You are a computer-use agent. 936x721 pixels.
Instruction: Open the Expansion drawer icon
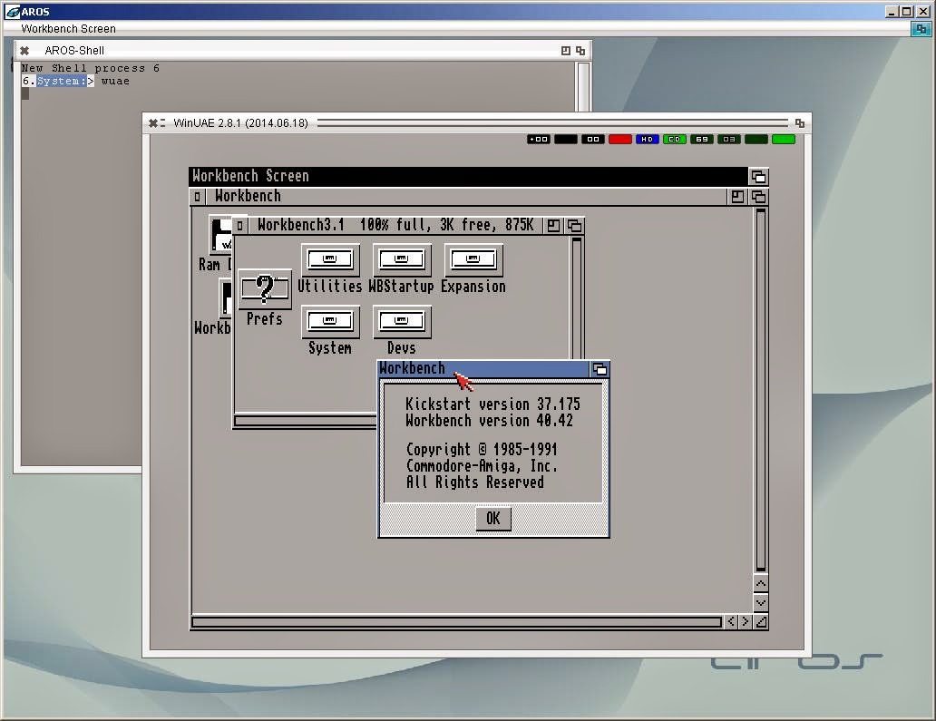pos(473,259)
